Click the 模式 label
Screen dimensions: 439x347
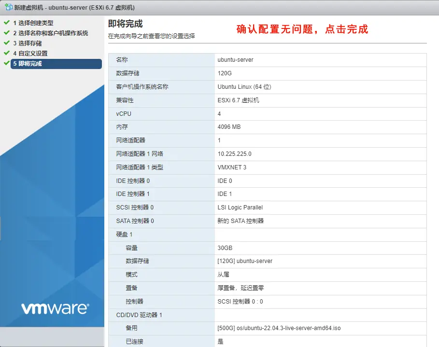(x=131, y=275)
